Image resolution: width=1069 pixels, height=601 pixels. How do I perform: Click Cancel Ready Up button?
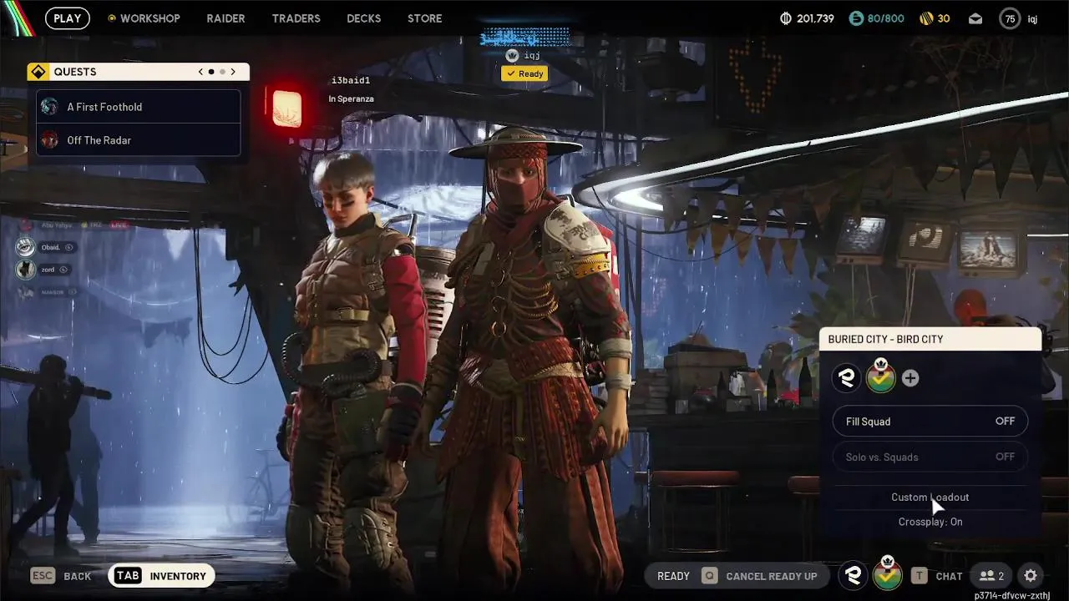click(x=759, y=576)
